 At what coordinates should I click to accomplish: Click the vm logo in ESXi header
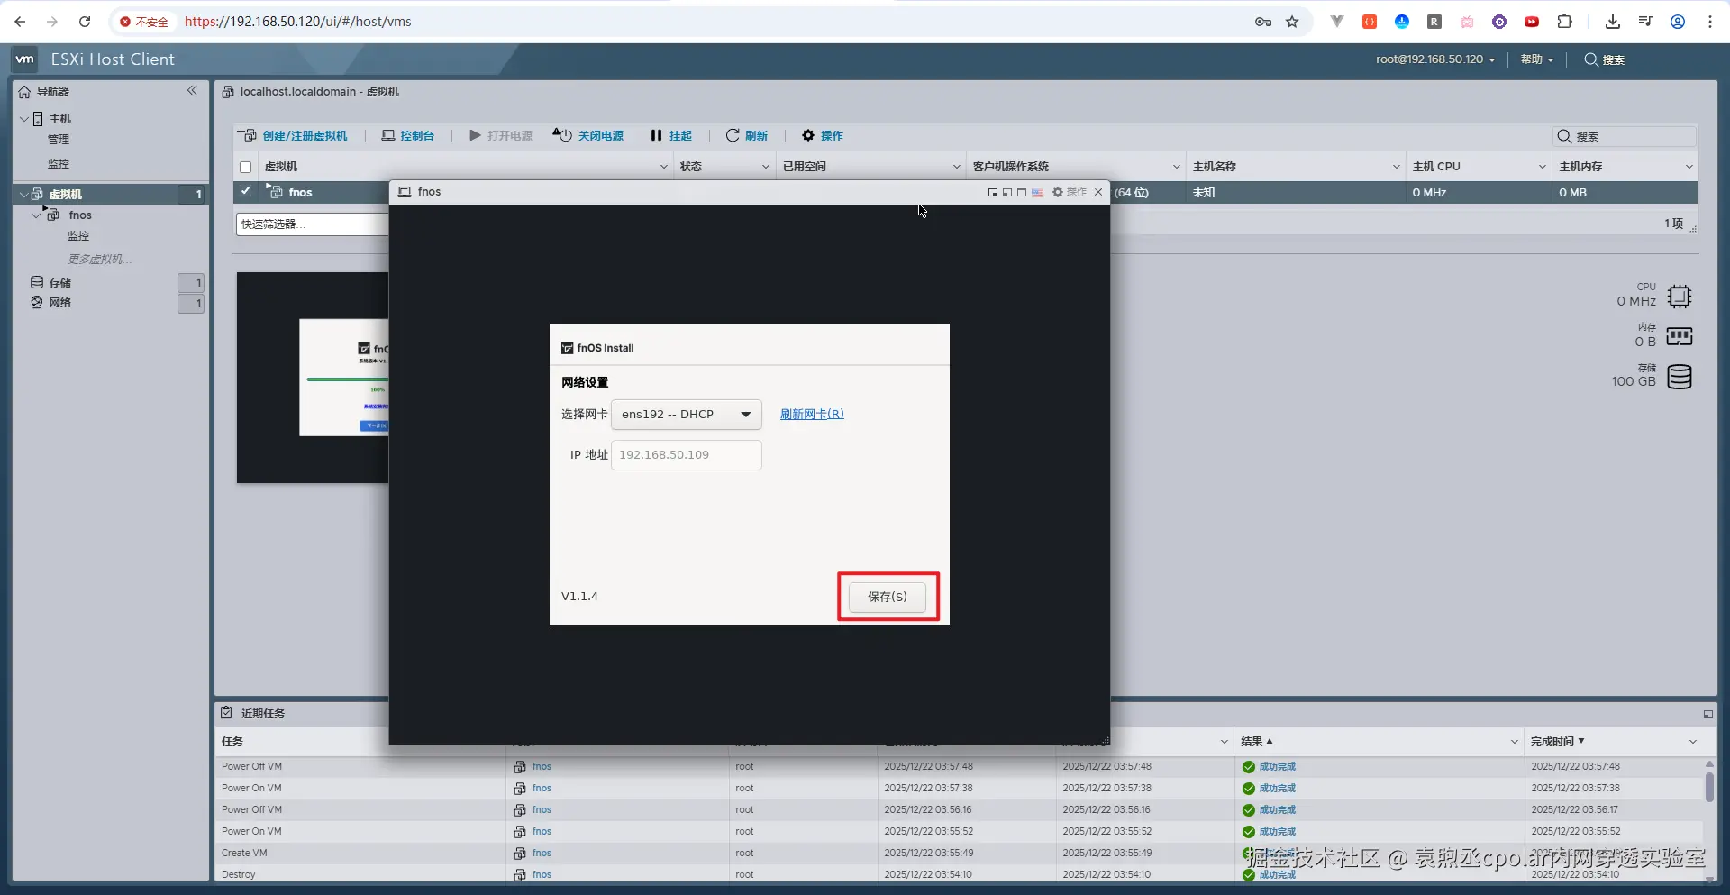(x=25, y=59)
